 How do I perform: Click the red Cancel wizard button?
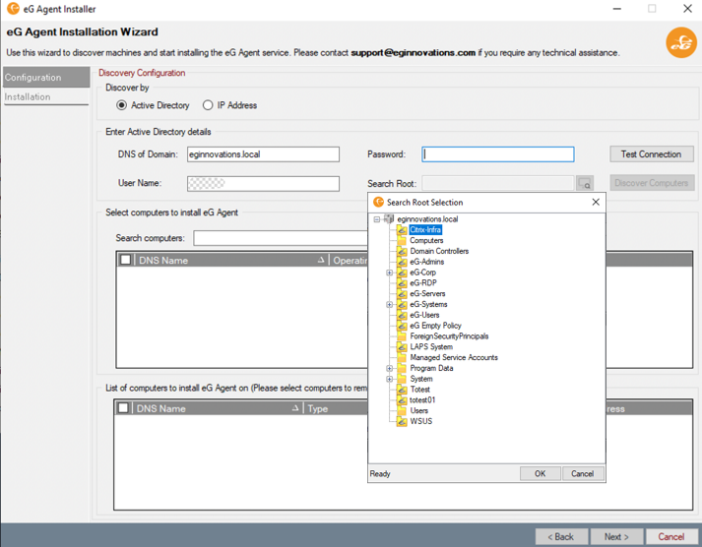click(x=670, y=537)
